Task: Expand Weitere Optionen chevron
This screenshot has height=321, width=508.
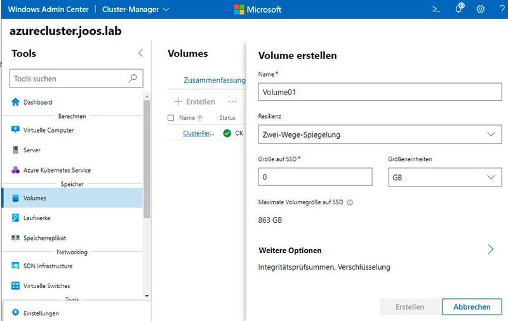Action: point(490,249)
